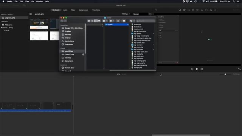The height and width of the screenshot is (136, 242).
Task: Switch Finder to icon view
Action: point(89,21)
